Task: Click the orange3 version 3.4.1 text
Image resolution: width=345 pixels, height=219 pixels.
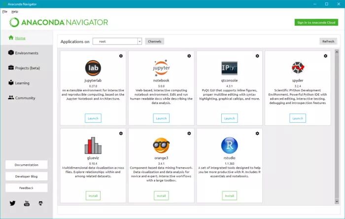Action: click(161, 164)
